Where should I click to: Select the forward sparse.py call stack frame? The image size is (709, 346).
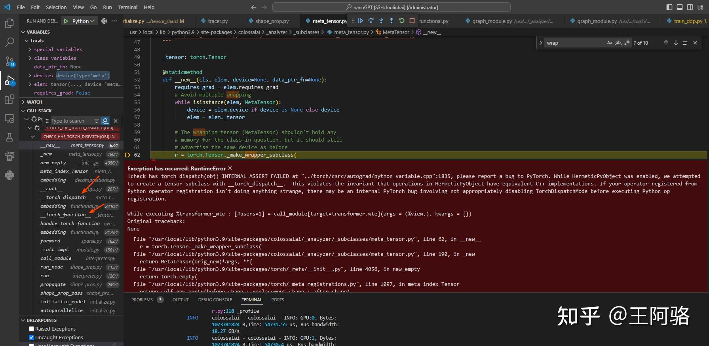point(51,241)
